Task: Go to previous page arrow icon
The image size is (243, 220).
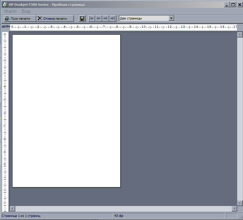Action: (99, 19)
